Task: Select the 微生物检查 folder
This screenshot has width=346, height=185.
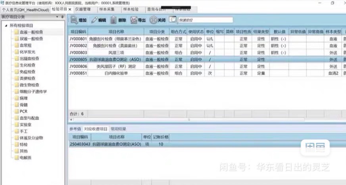Action: (27, 85)
